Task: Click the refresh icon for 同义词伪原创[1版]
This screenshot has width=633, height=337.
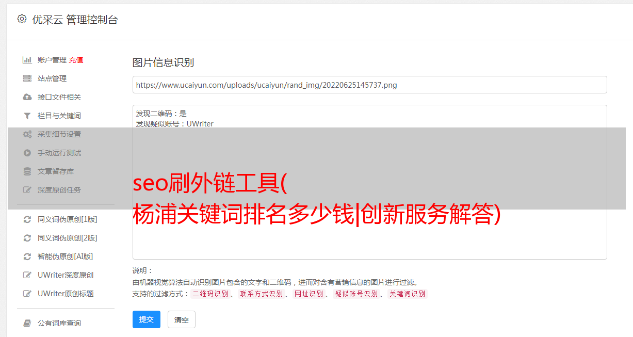Action: (x=27, y=219)
